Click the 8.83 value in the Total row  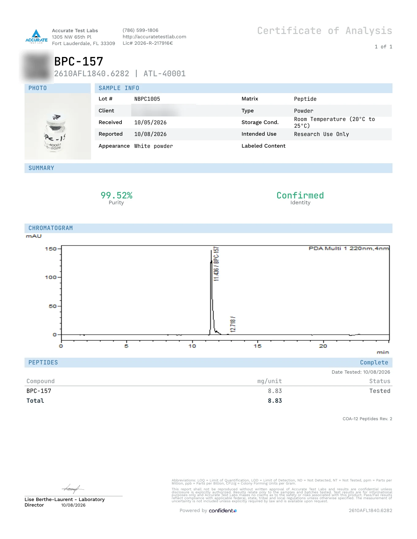(275, 401)
